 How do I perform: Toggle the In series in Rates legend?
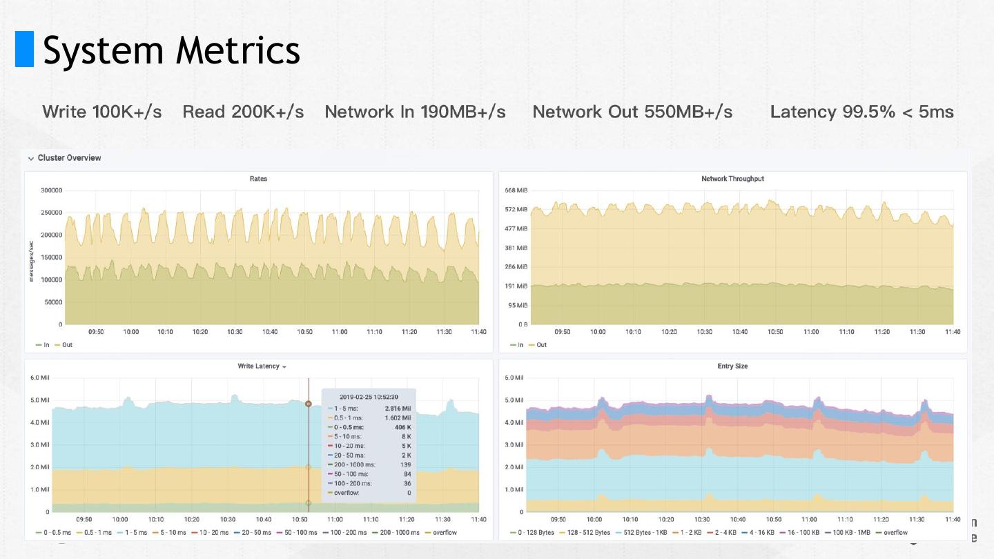43,345
